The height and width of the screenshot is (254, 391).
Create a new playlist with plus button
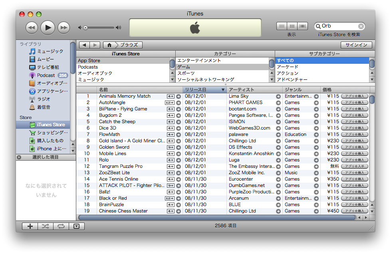click(30, 226)
